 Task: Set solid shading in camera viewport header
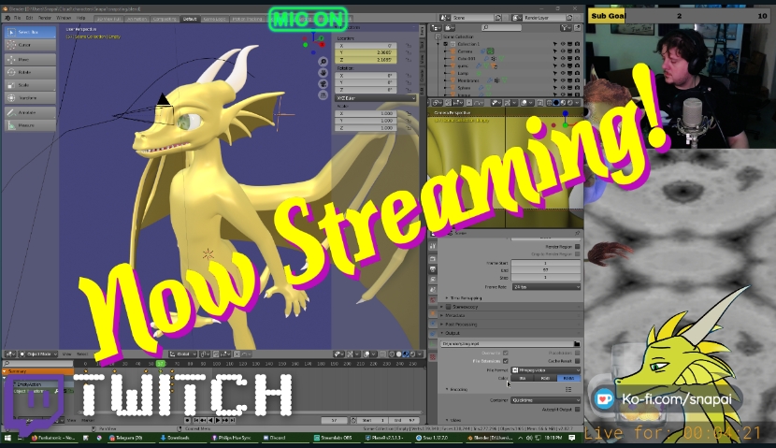click(555, 103)
